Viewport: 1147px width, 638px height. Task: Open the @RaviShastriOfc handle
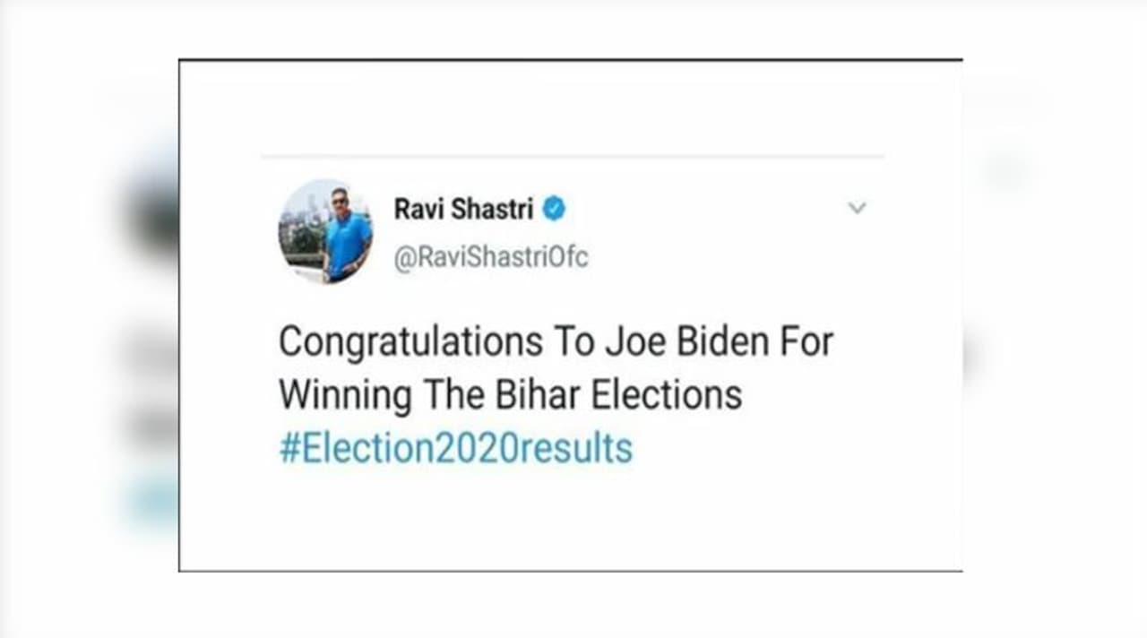pyautogui.click(x=491, y=258)
